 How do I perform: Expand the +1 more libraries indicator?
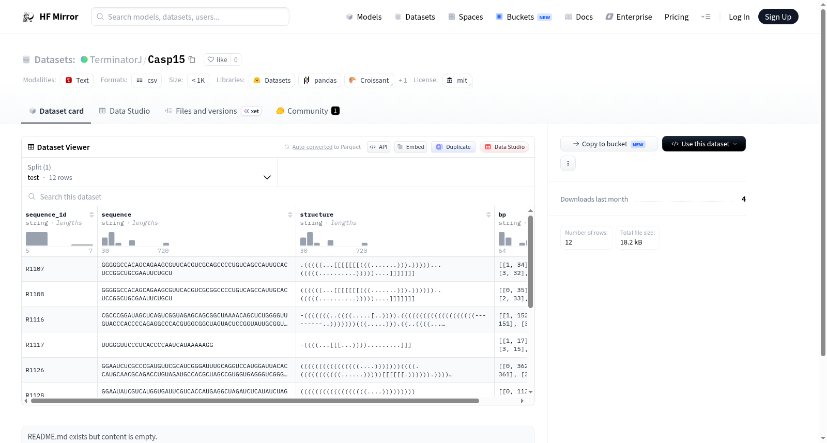403,80
